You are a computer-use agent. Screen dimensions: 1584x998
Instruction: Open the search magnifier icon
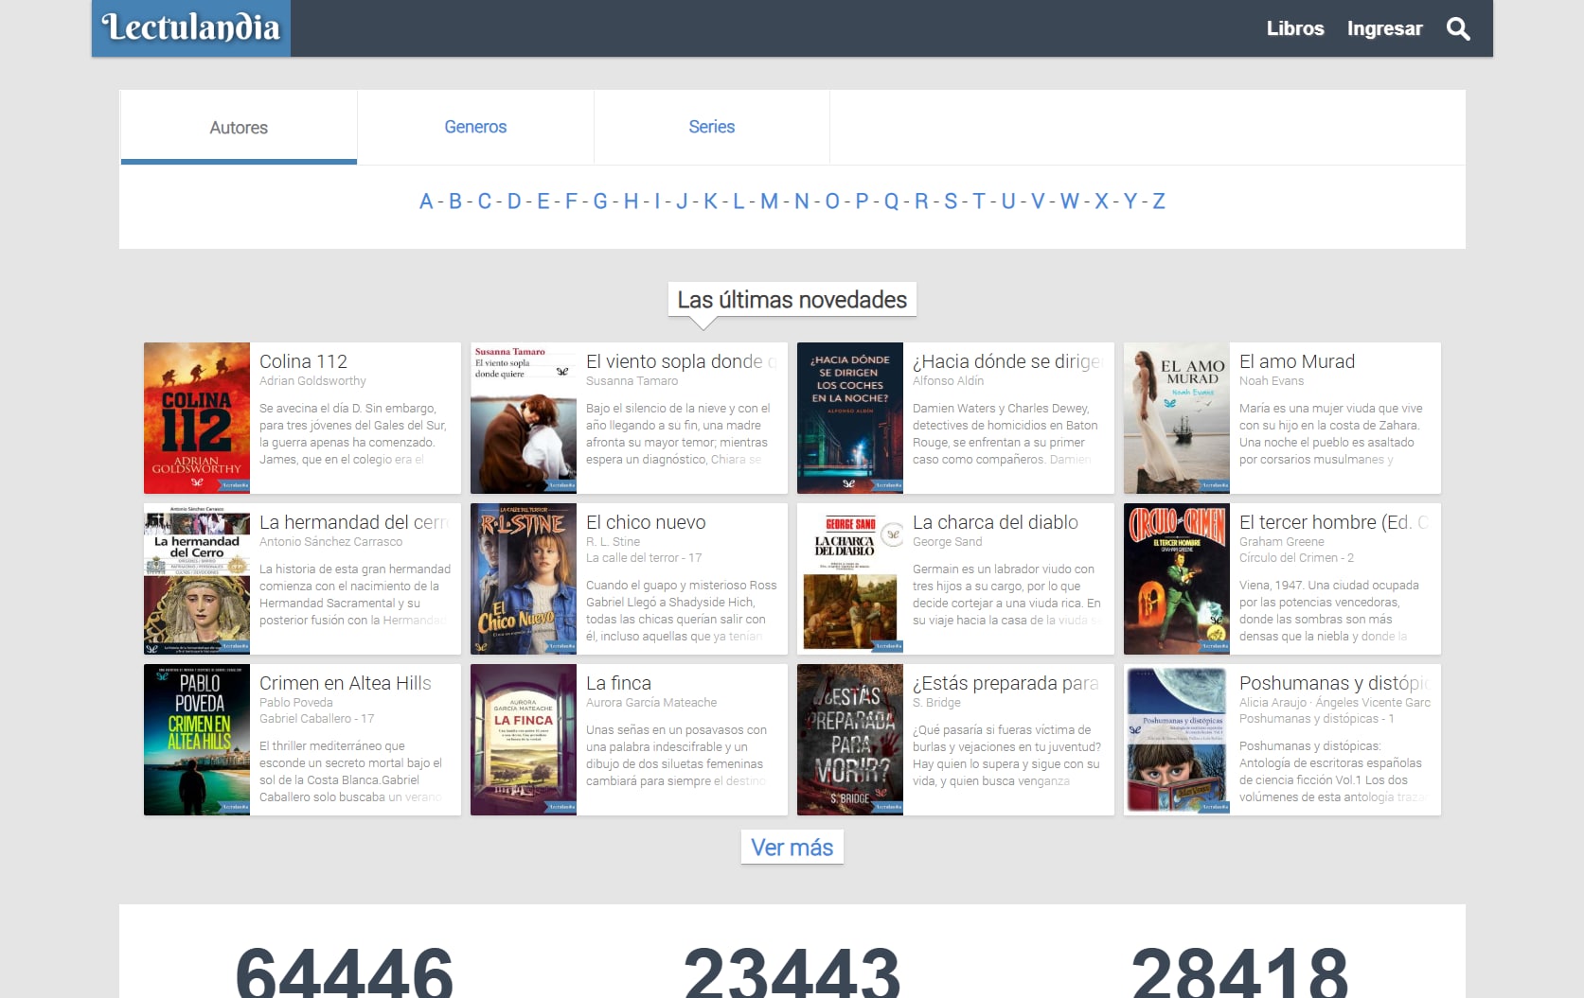pyautogui.click(x=1458, y=28)
